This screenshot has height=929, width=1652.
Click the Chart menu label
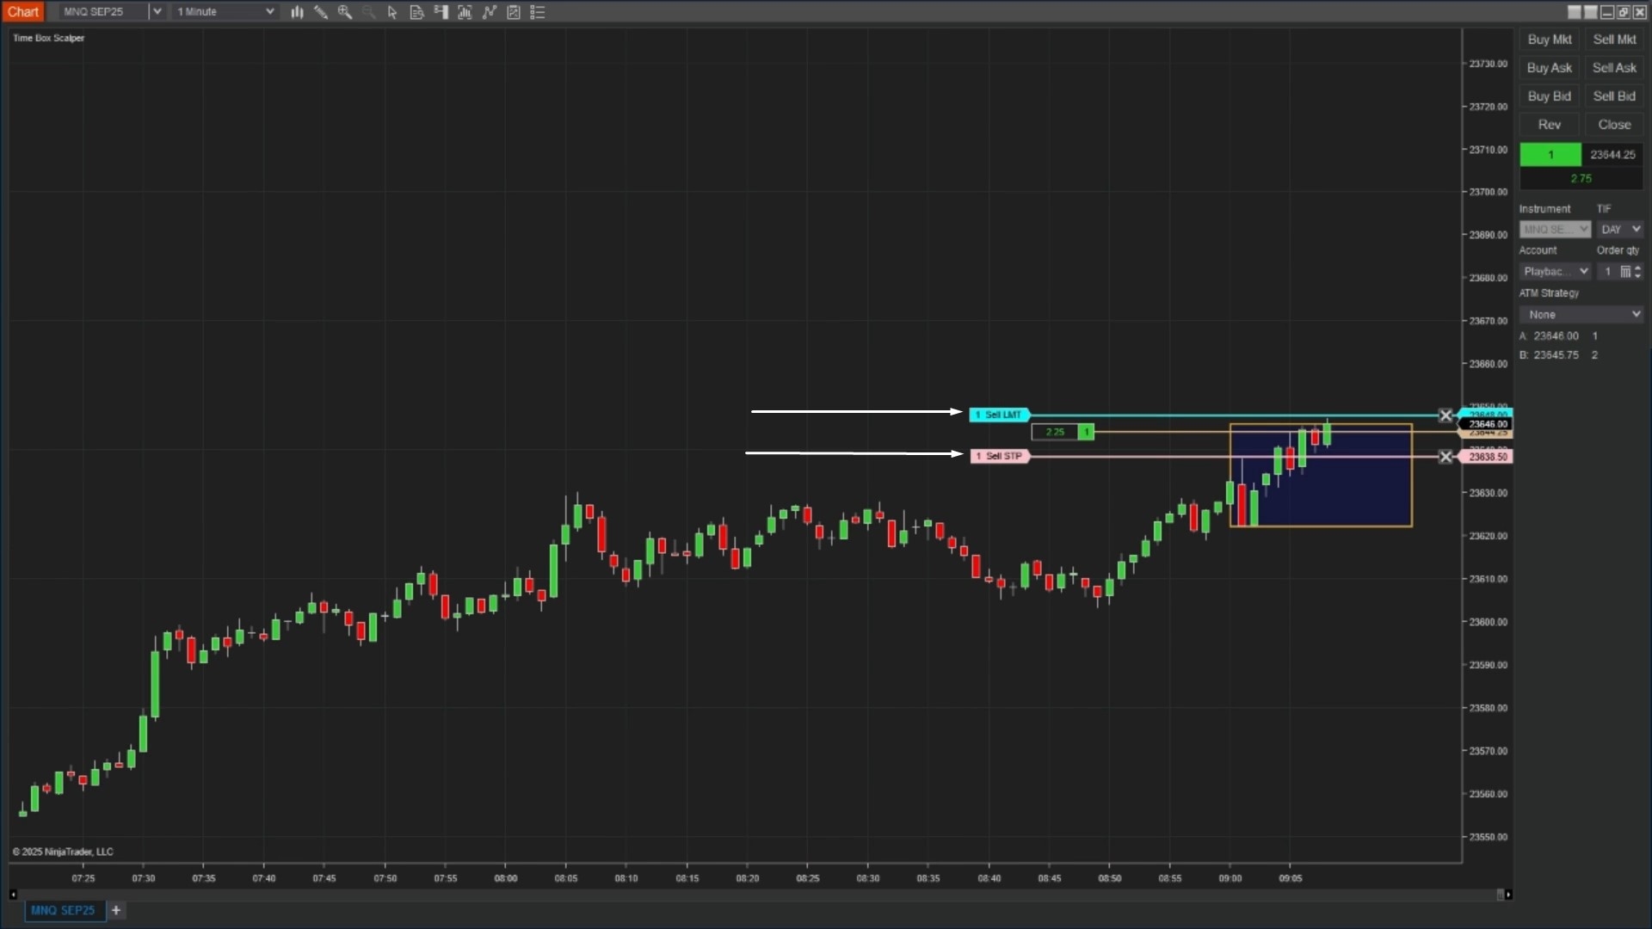(x=23, y=11)
